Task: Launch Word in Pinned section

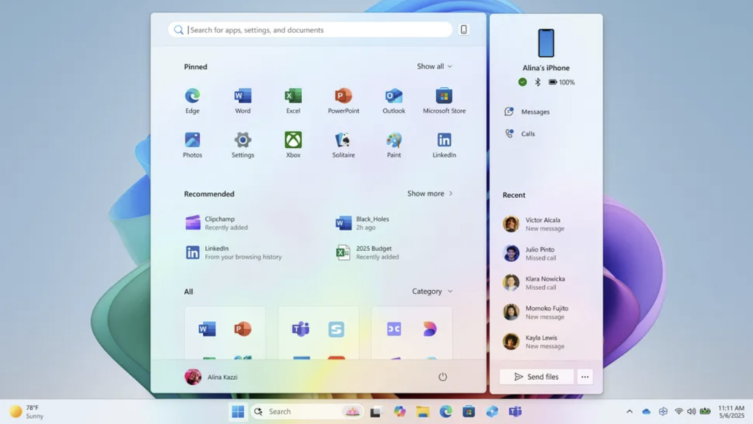Action: pyautogui.click(x=243, y=101)
